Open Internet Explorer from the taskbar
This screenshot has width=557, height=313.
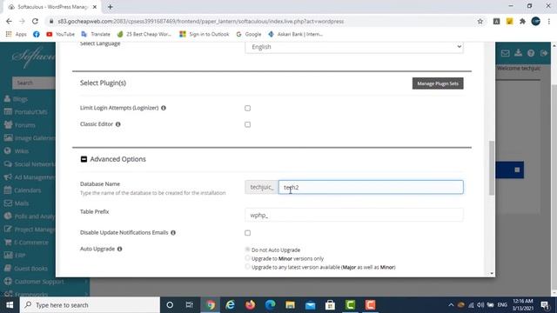click(x=230, y=305)
